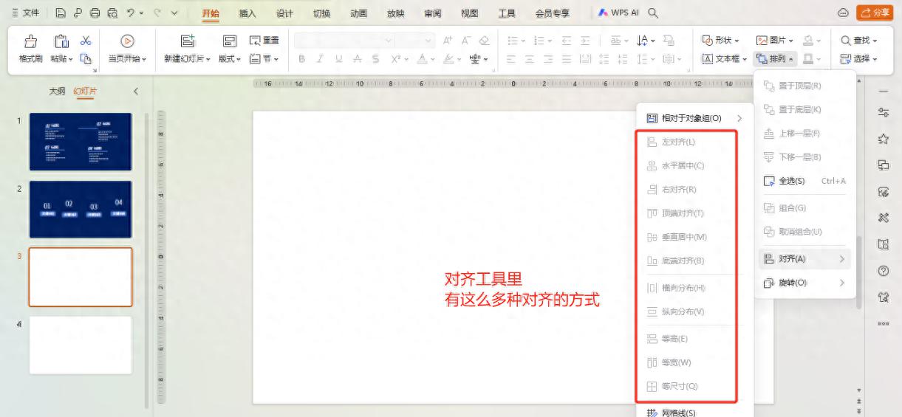902x417 pixels.
Task: Switch to the 大纲 outline panel tab
Action: [x=57, y=91]
